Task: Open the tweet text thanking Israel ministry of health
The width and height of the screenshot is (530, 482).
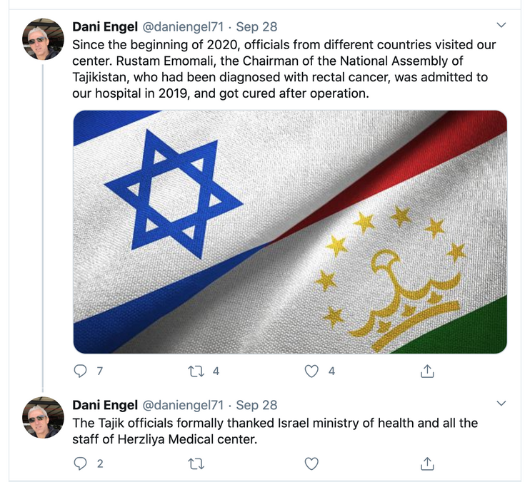Action: point(275,431)
